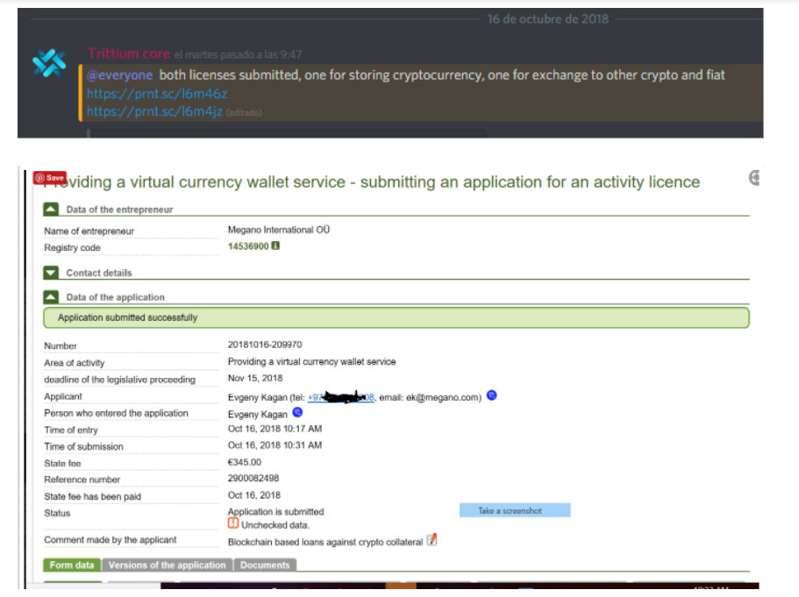Click the applicant's phone number link
The width and height of the screenshot is (799, 597).
tap(341, 397)
